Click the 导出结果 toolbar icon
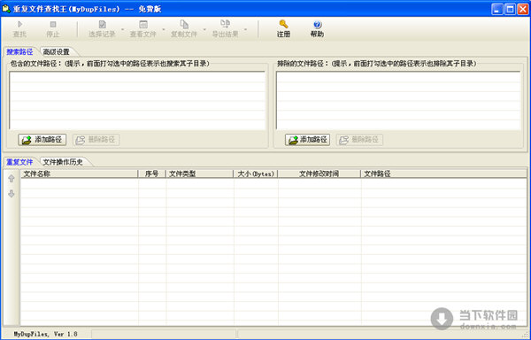531x340 pixels. click(225, 25)
